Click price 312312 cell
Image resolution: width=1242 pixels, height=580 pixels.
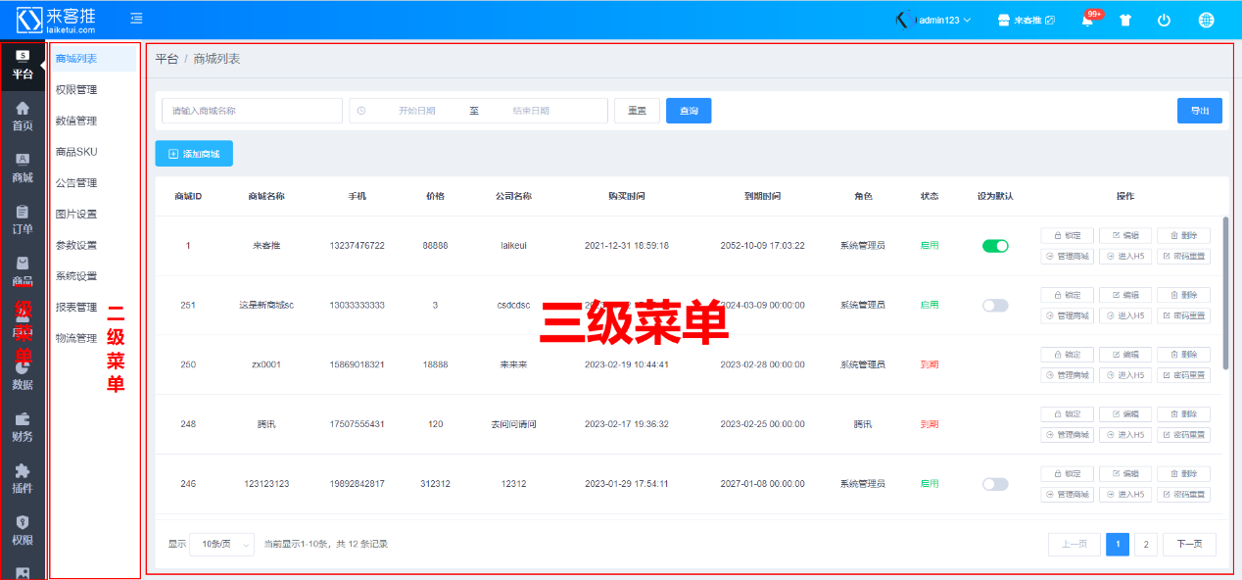(x=435, y=484)
